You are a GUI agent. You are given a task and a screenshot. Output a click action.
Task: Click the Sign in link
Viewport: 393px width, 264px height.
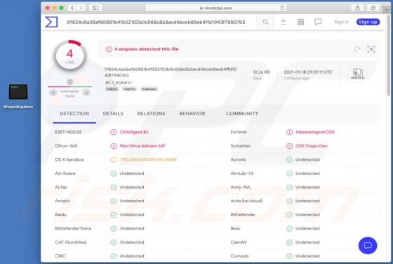pos(341,22)
